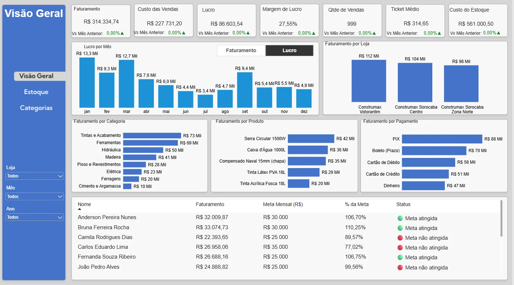
Task: Switch the monthly chart to Faturamento
Action: coord(241,51)
